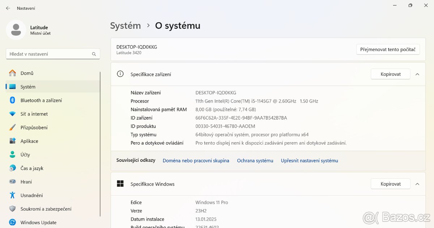Collapse the Specifikace Windows section
Viewport: 434px width, 228px height.
[417, 184]
